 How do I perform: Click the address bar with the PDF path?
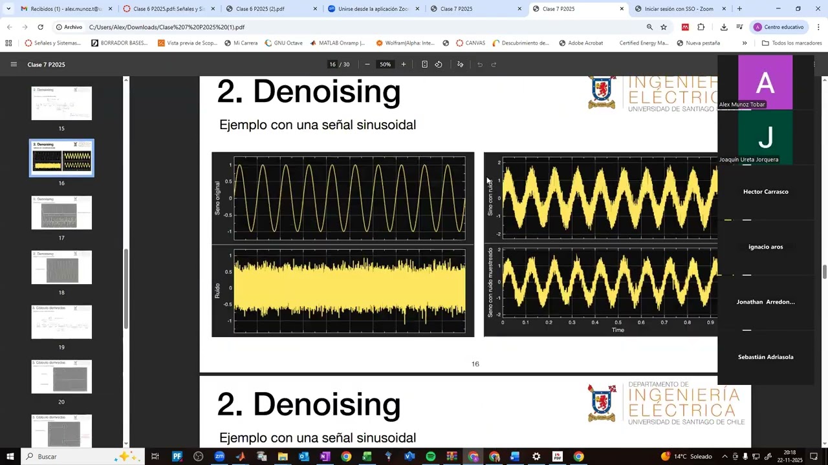pyautogui.click(x=362, y=27)
